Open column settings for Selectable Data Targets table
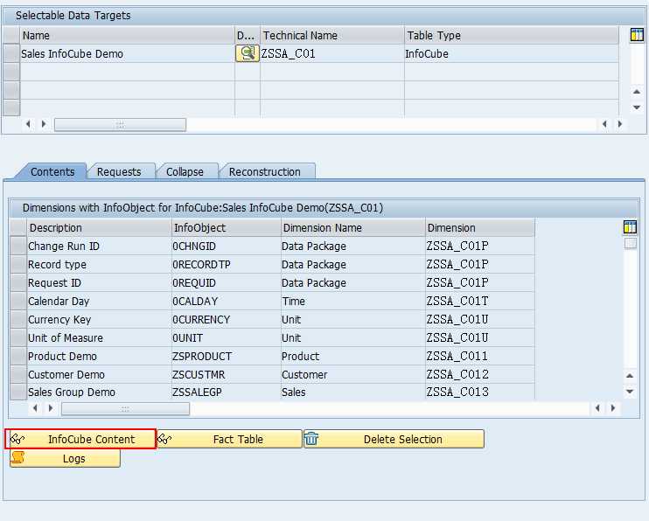 (637, 35)
